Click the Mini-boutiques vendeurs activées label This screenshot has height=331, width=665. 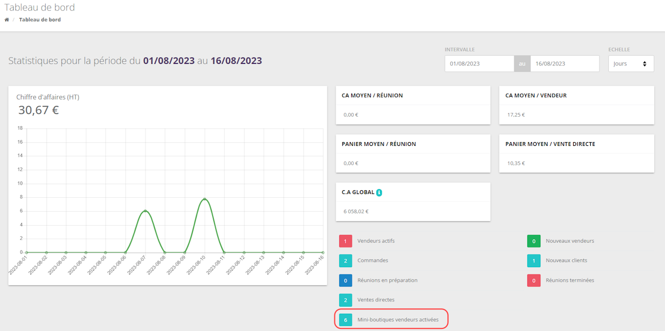[x=398, y=320]
